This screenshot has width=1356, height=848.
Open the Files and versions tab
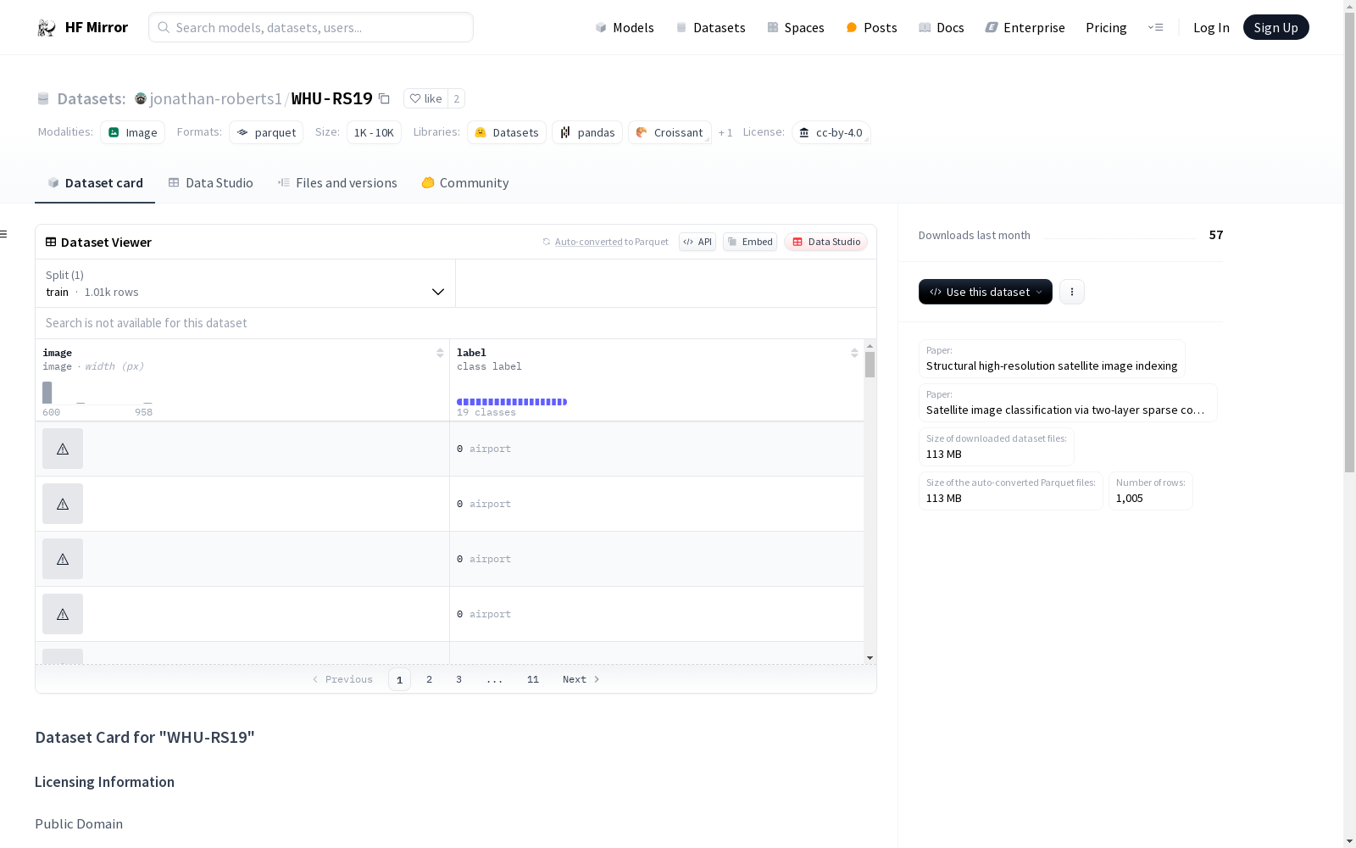[337, 183]
